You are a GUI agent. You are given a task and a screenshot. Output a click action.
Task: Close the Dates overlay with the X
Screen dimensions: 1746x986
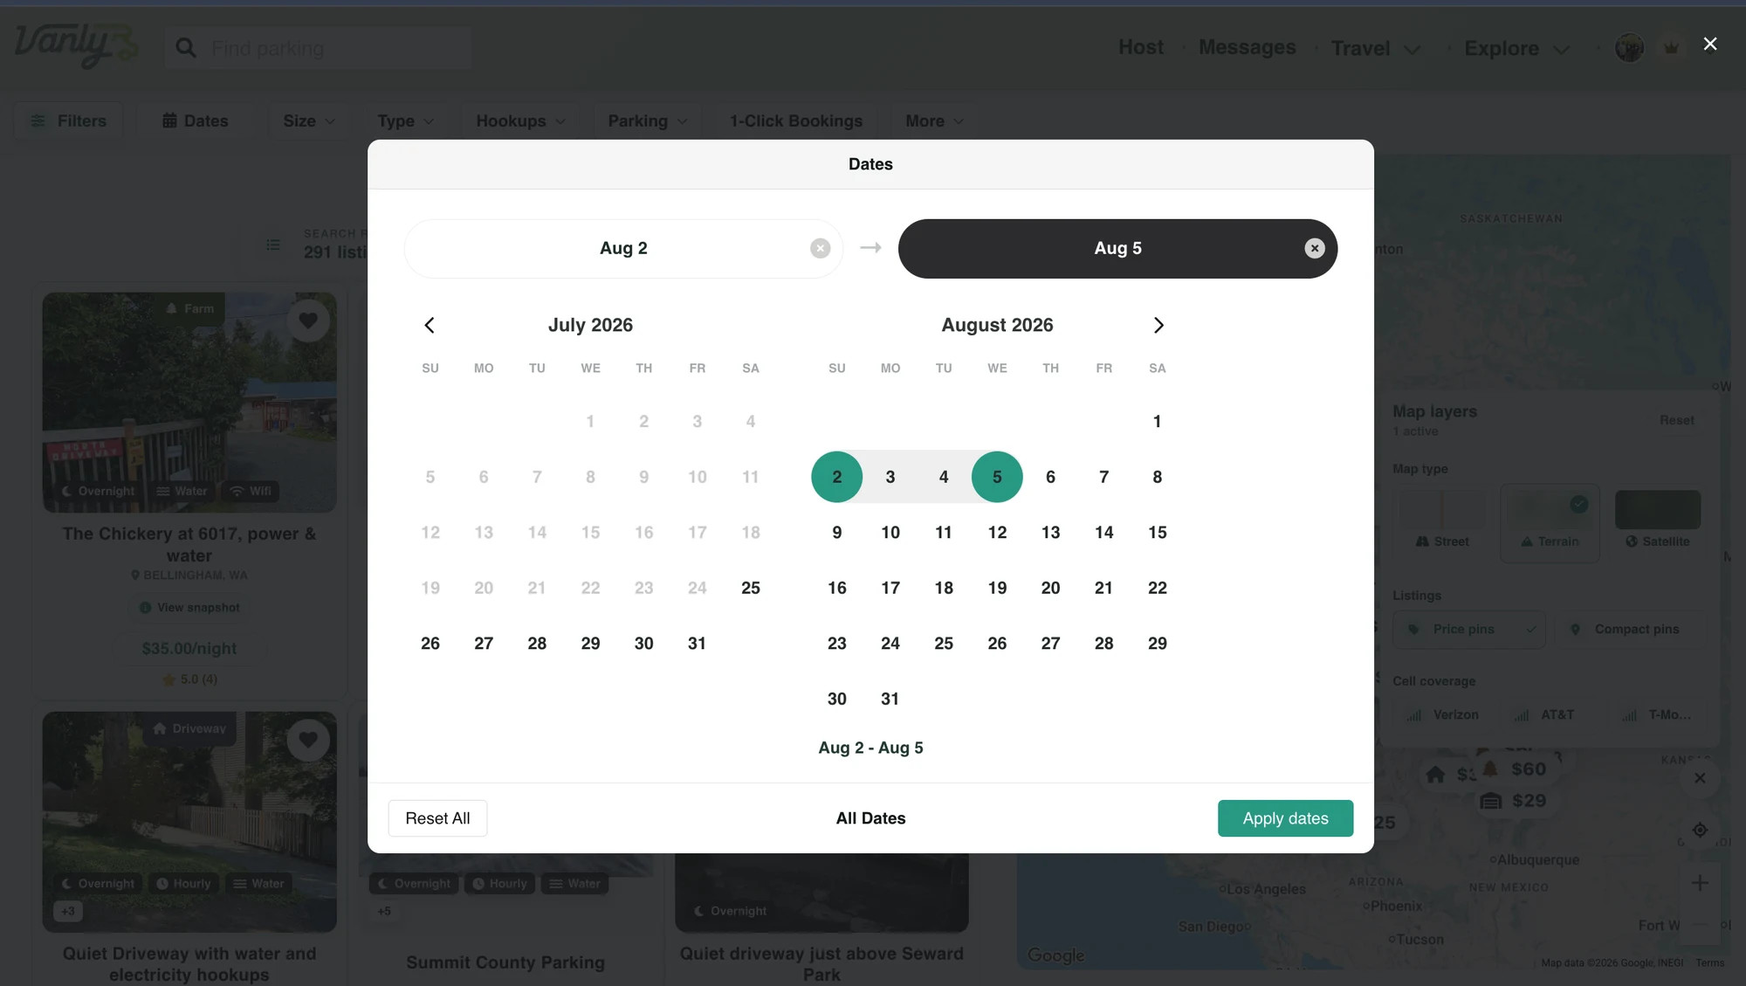(1709, 44)
